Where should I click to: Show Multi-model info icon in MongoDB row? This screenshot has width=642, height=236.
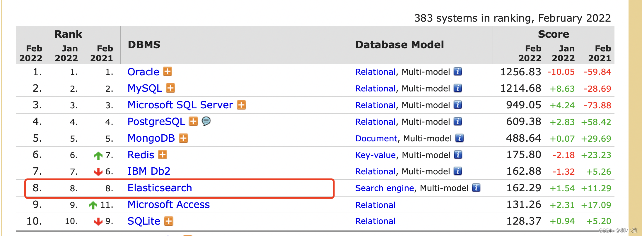[460, 138]
